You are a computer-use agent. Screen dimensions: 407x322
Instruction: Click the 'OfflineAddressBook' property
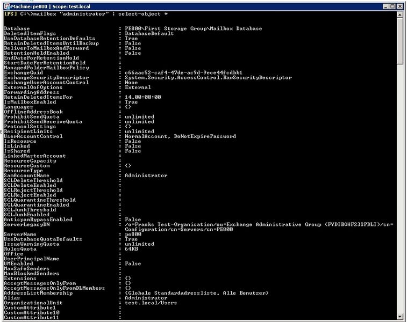33,112
